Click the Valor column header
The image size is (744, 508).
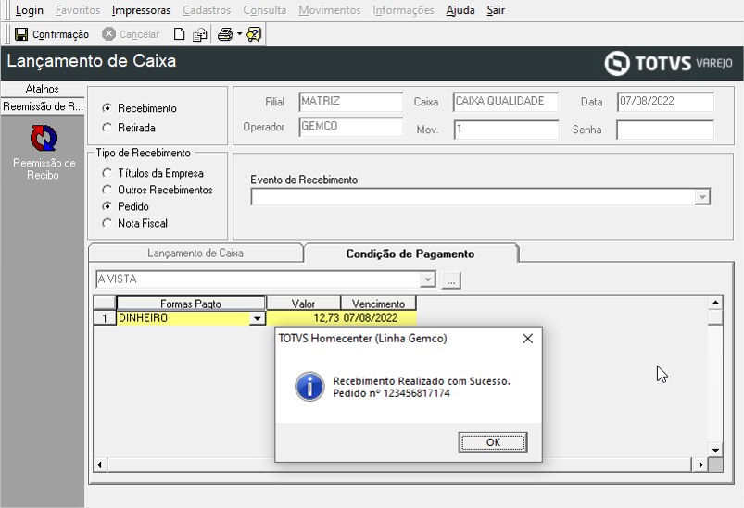coord(303,304)
